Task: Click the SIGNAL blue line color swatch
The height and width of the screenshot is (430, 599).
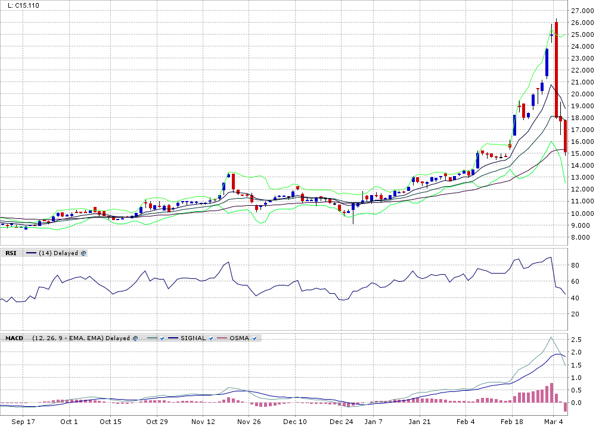Action: [173, 338]
